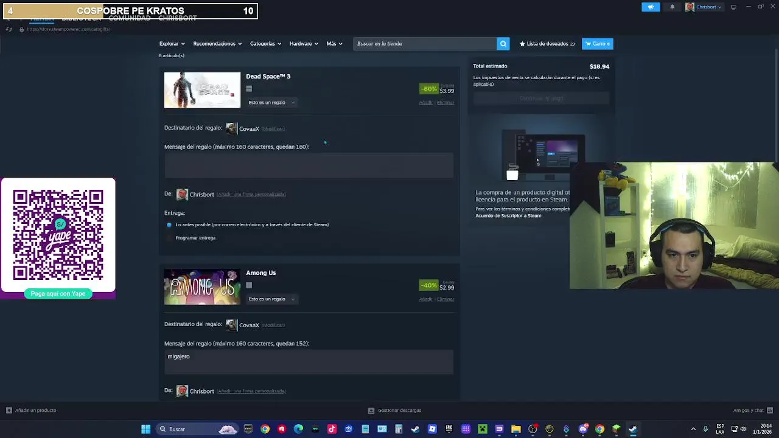Open the Among Us game thumbnail

[202, 287]
